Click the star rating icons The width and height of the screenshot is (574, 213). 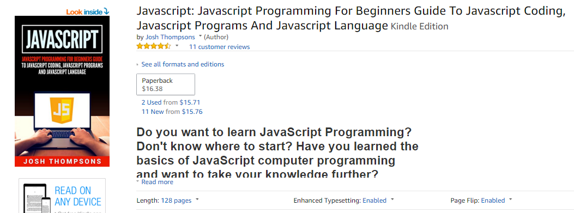coord(154,46)
